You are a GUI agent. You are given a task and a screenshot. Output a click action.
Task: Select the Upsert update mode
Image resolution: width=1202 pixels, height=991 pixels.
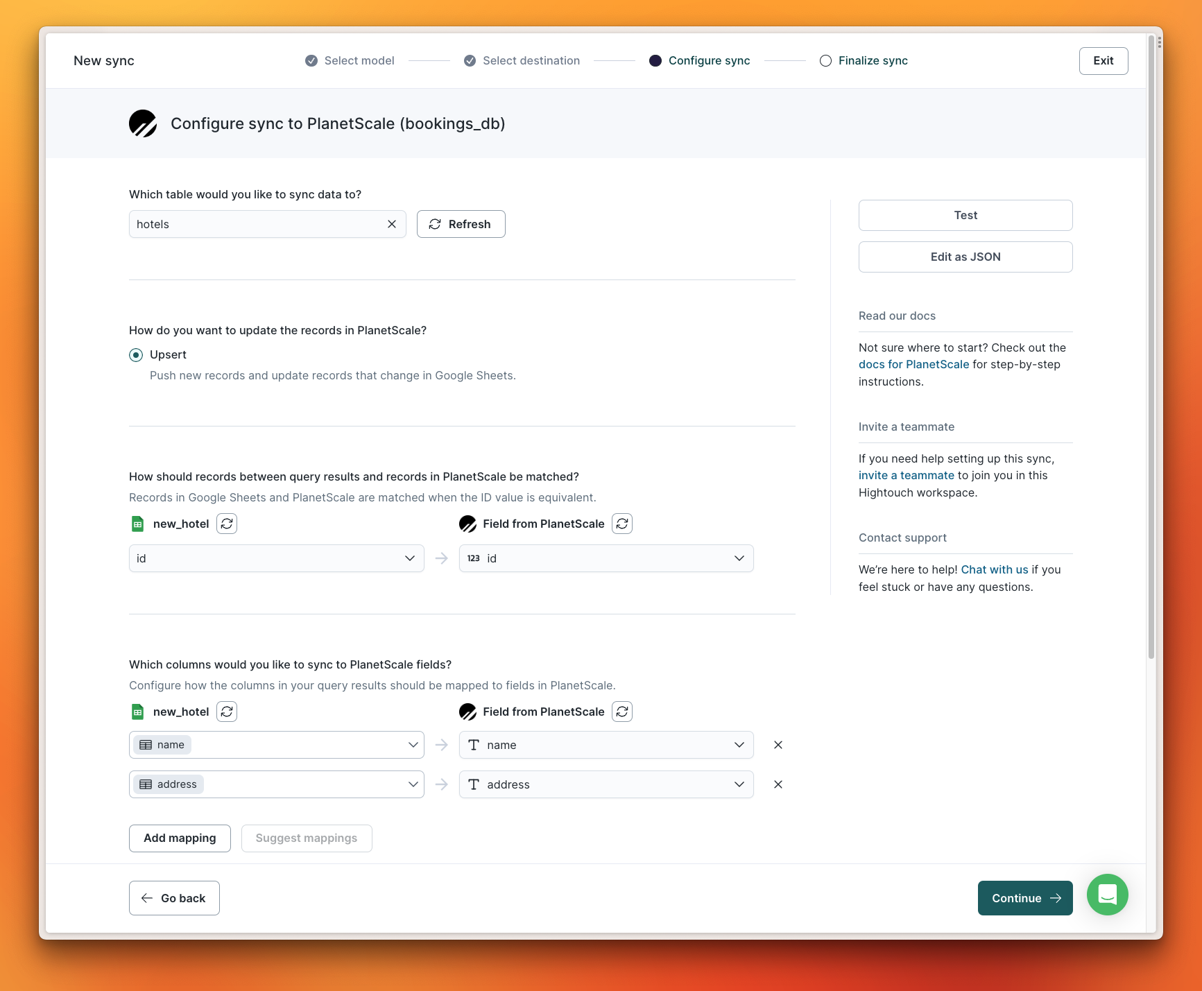pyautogui.click(x=136, y=354)
